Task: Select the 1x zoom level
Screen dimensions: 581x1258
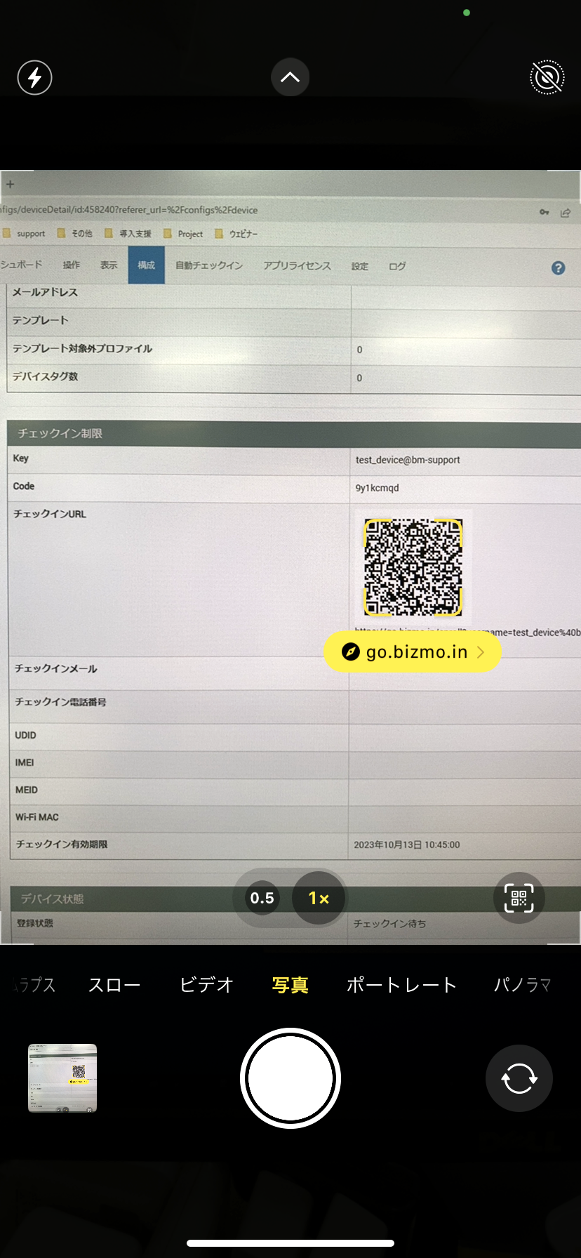Action: click(319, 898)
